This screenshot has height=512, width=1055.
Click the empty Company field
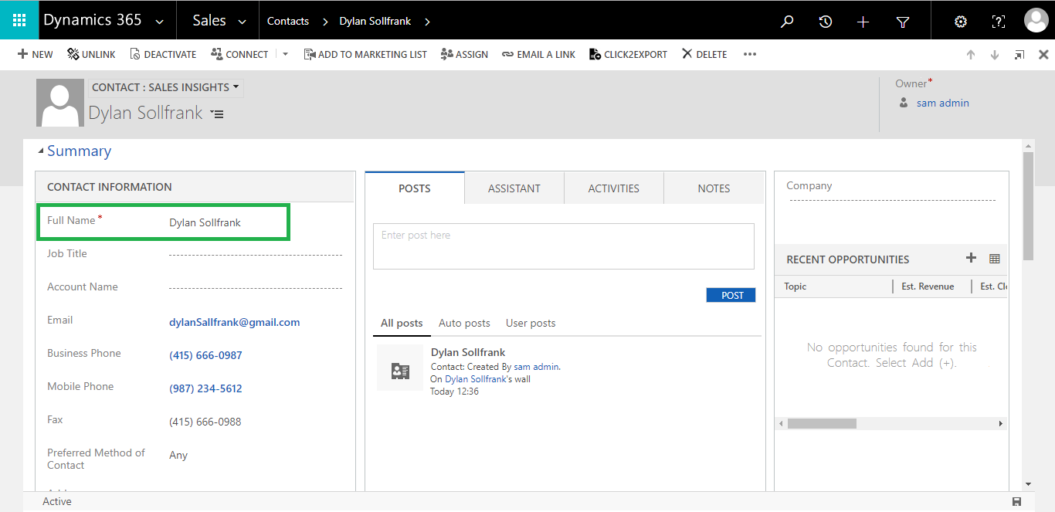coord(892,200)
